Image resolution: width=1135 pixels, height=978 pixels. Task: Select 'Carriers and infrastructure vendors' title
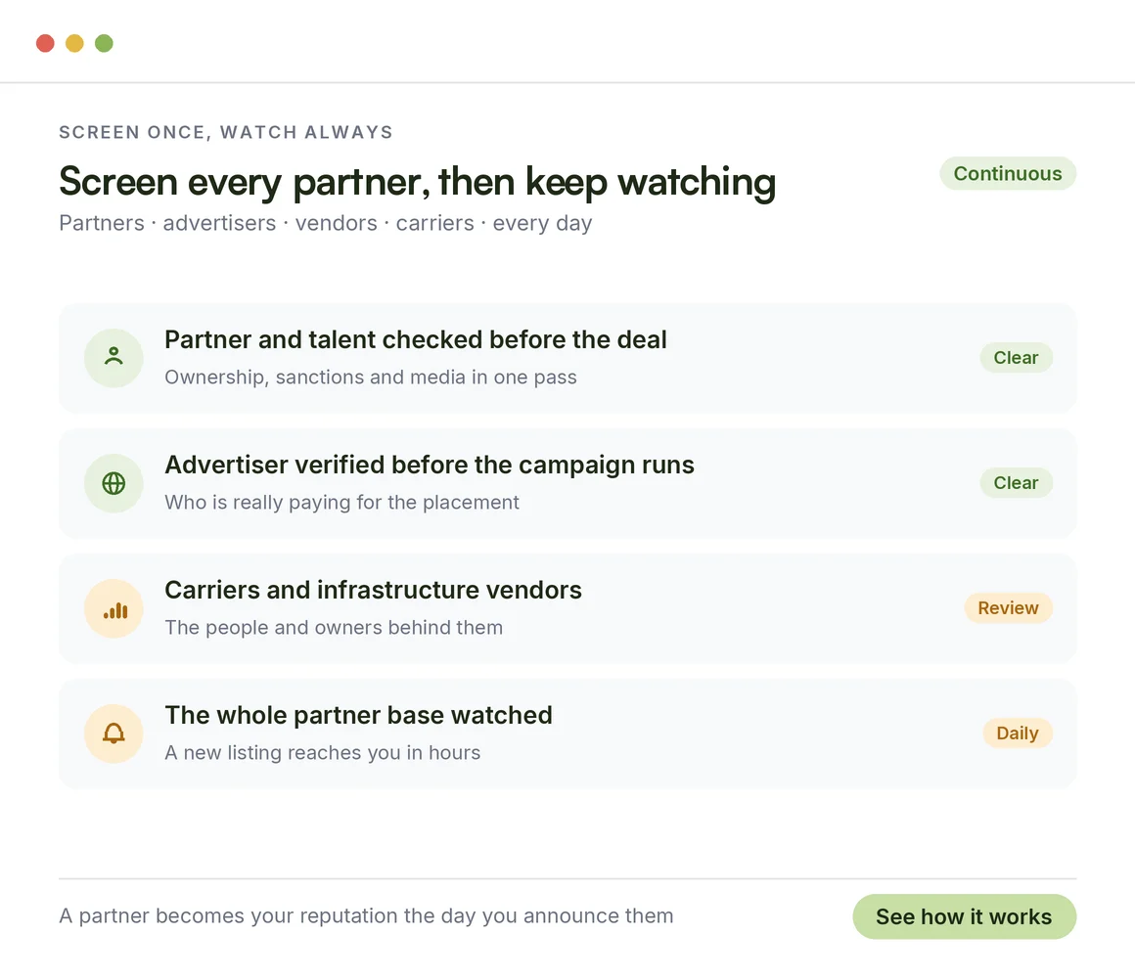click(x=373, y=590)
